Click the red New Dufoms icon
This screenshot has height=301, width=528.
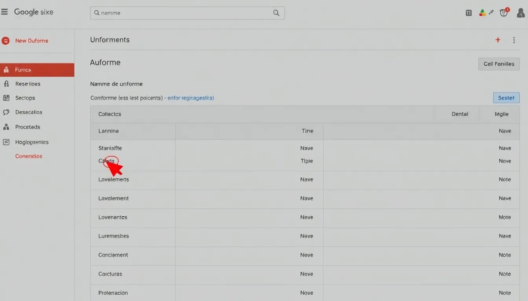pos(5,41)
